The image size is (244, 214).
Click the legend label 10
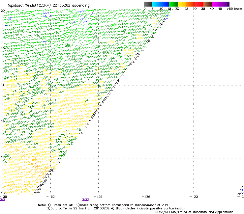tap(161, 9)
